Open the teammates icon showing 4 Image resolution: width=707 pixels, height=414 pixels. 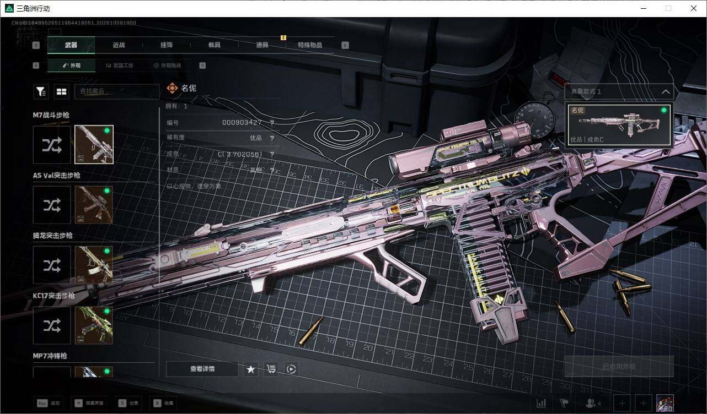[593, 404]
